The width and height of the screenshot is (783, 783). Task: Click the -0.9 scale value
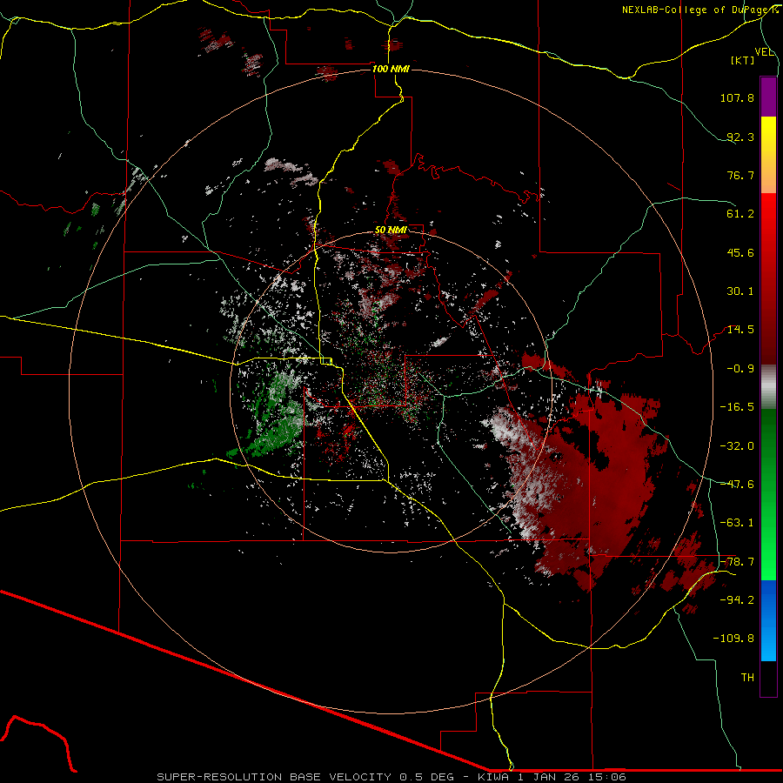tap(740, 369)
